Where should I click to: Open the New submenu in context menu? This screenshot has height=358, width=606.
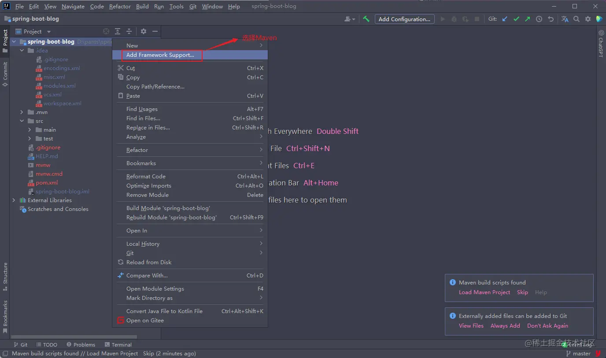[190, 45]
